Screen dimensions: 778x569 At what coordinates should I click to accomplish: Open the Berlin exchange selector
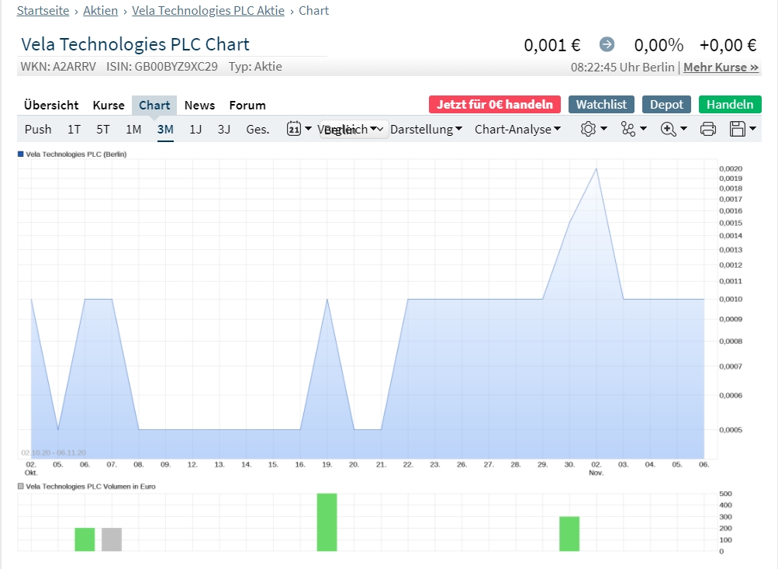click(354, 130)
